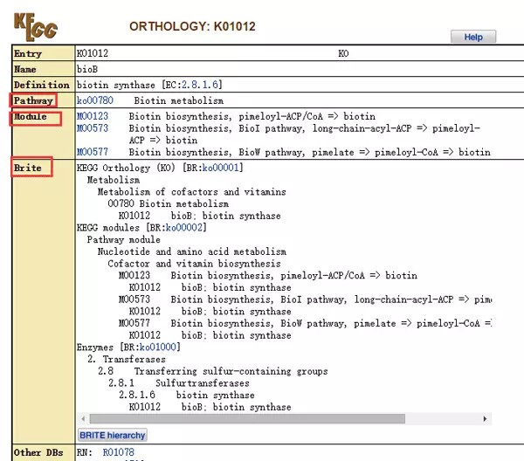Click the '2. Transferases' line

127,359
